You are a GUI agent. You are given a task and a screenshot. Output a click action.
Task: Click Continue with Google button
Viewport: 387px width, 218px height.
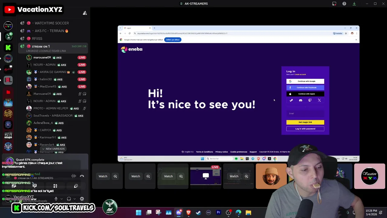pyautogui.click(x=305, y=81)
